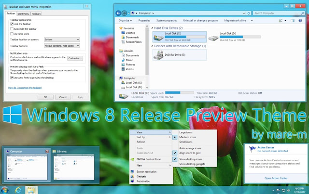Click the Customize... button

point(75,58)
